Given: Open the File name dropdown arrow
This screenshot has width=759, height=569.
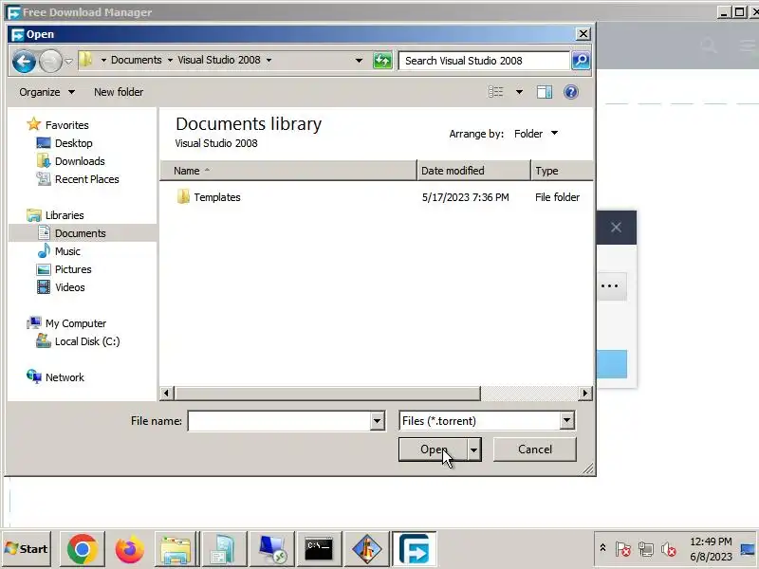Looking at the screenshot, I should pos(377,421).
